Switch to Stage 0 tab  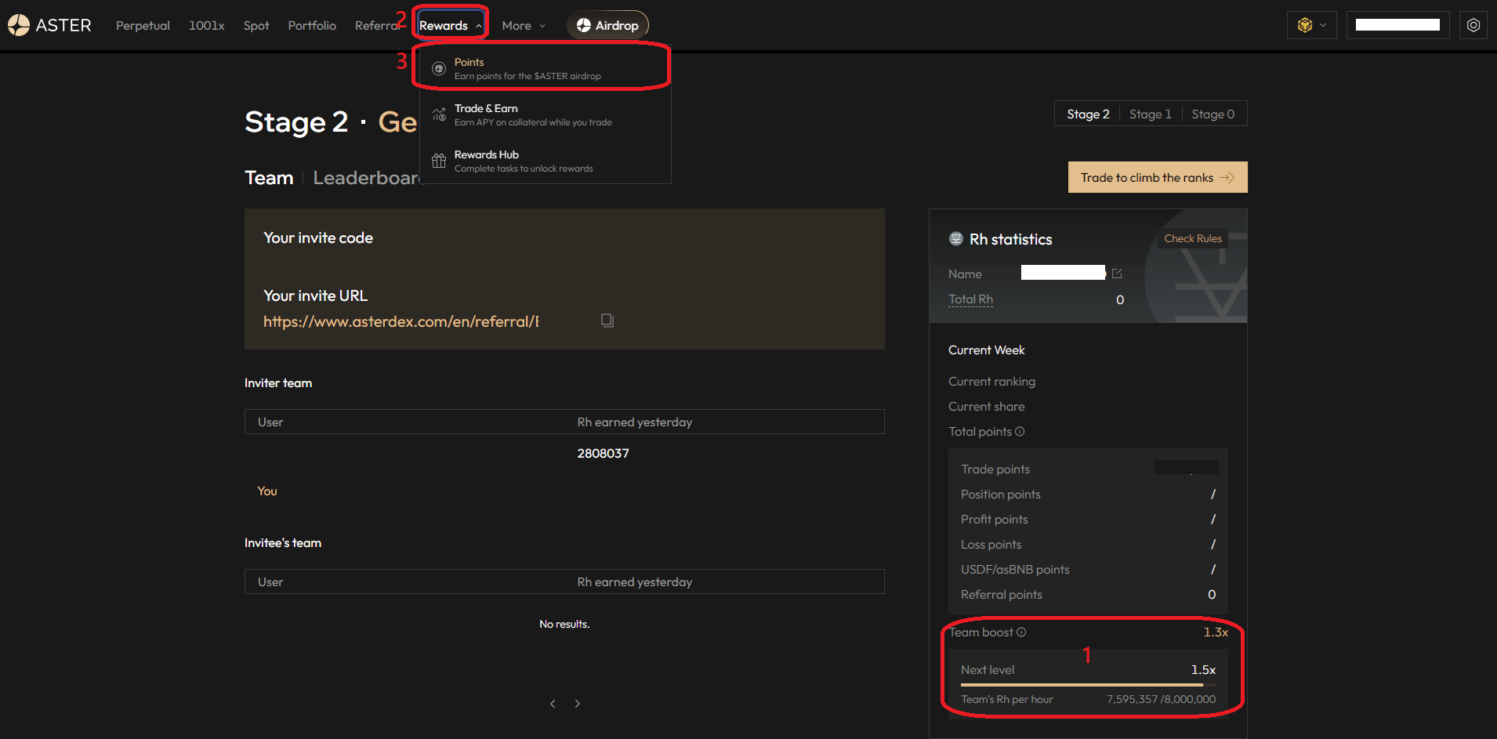[x=1212, y=114]
